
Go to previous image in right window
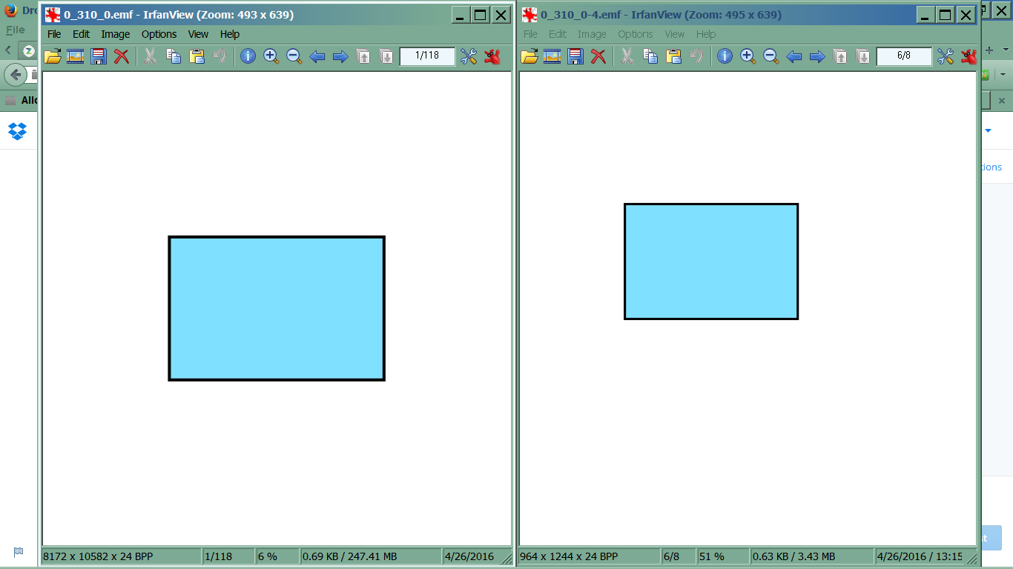click(x=794, y=56)
